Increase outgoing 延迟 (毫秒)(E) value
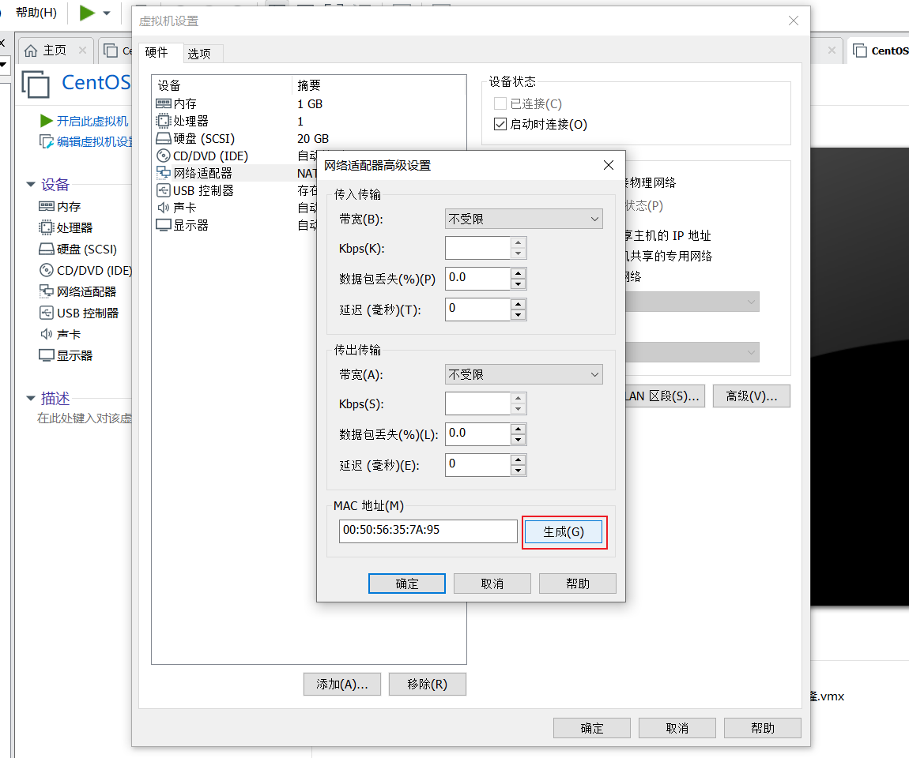This screenshot has height=758, width=909. (x=519, y=460)
